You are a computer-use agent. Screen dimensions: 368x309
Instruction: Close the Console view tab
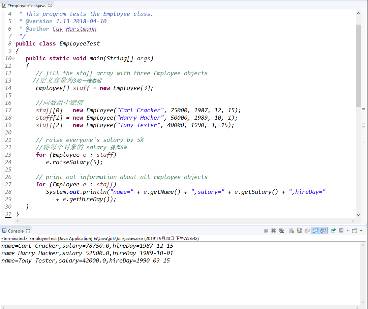(x=28, y=231)
